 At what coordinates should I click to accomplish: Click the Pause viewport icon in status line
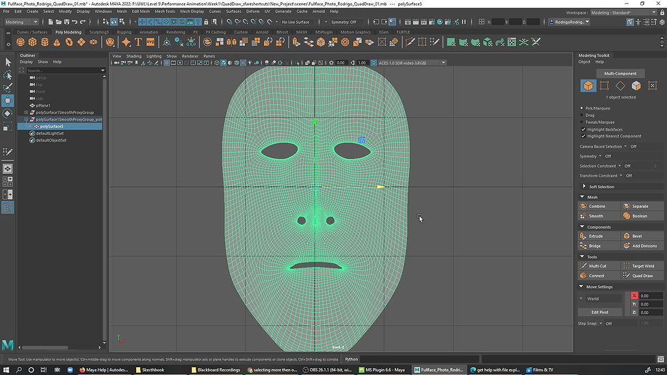click(x=464, y=22)
